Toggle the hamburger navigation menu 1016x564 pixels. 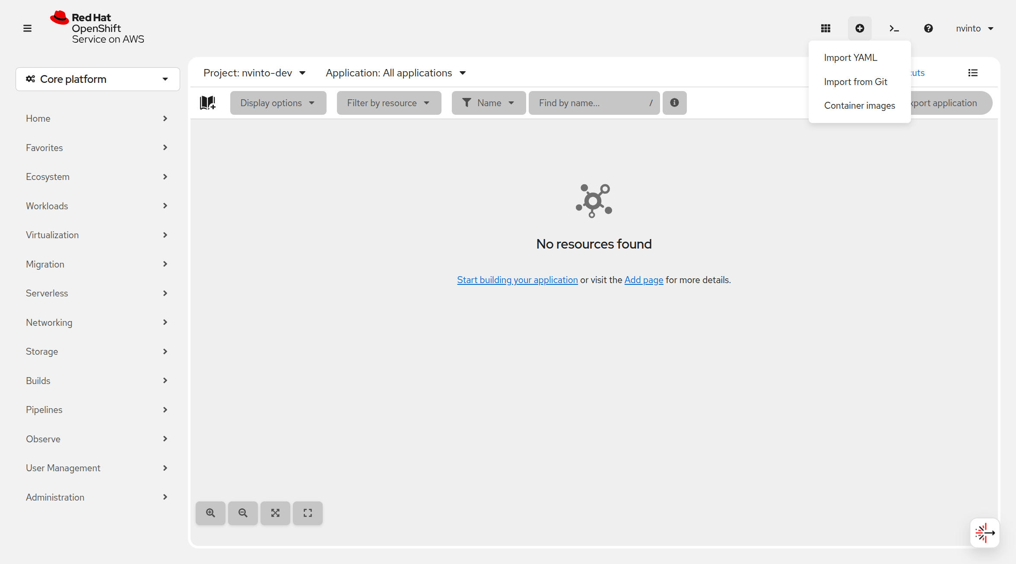[x=27, y=28]
